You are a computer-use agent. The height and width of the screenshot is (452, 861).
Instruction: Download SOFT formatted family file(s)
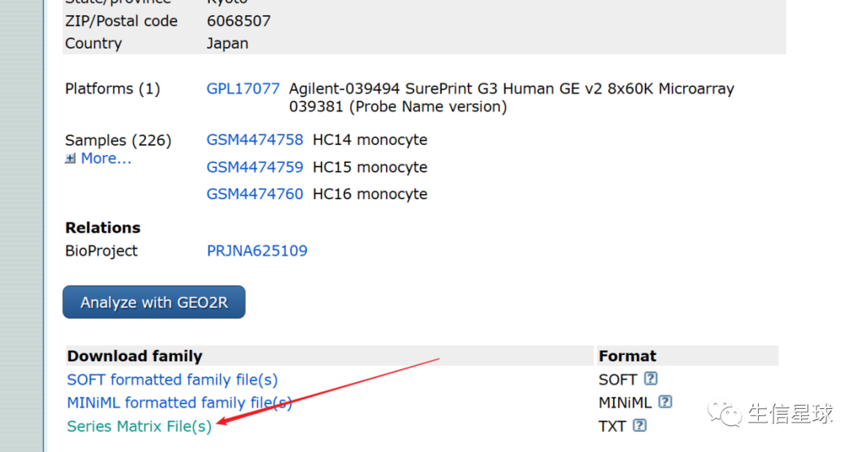pos(172,380)
